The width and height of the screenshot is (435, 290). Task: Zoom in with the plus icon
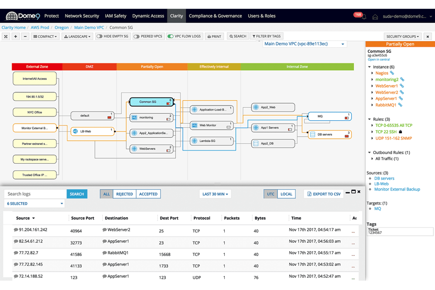pyautogui.click(x=16, y=37)
